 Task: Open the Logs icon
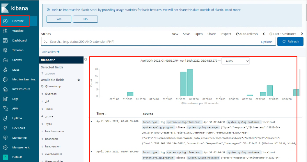point(5,99)
